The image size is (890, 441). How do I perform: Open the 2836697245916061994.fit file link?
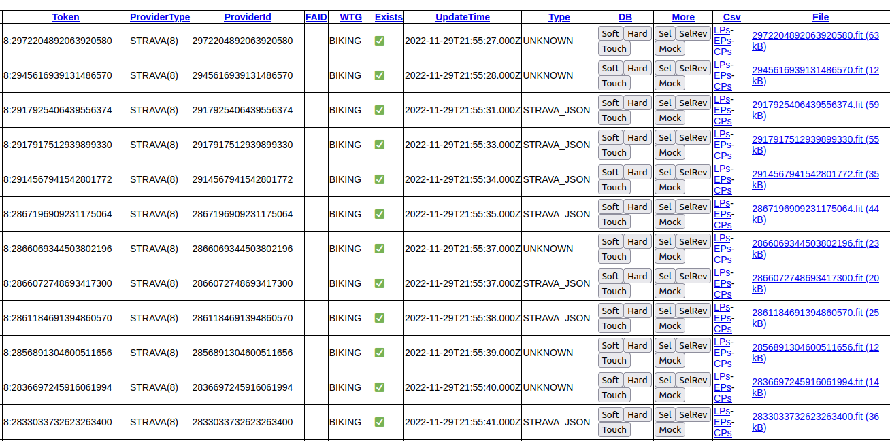814,382
